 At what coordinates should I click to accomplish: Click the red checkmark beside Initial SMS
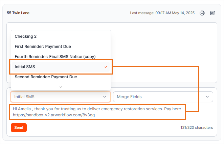(x=106, y=67)
